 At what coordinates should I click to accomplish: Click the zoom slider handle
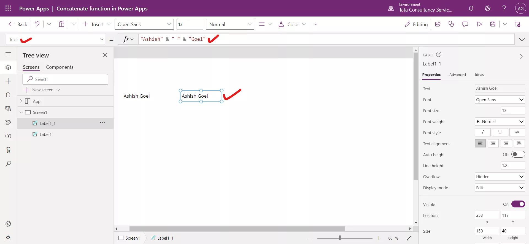click(x=340, y=238)
